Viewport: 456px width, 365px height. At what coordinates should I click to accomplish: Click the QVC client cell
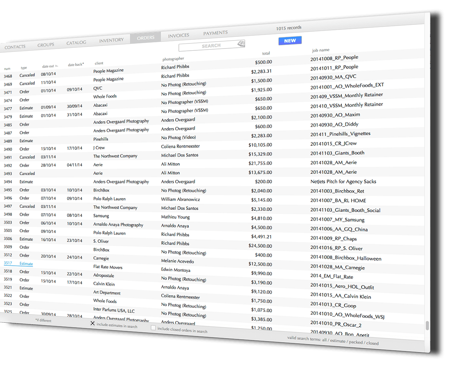coord(98,88)
